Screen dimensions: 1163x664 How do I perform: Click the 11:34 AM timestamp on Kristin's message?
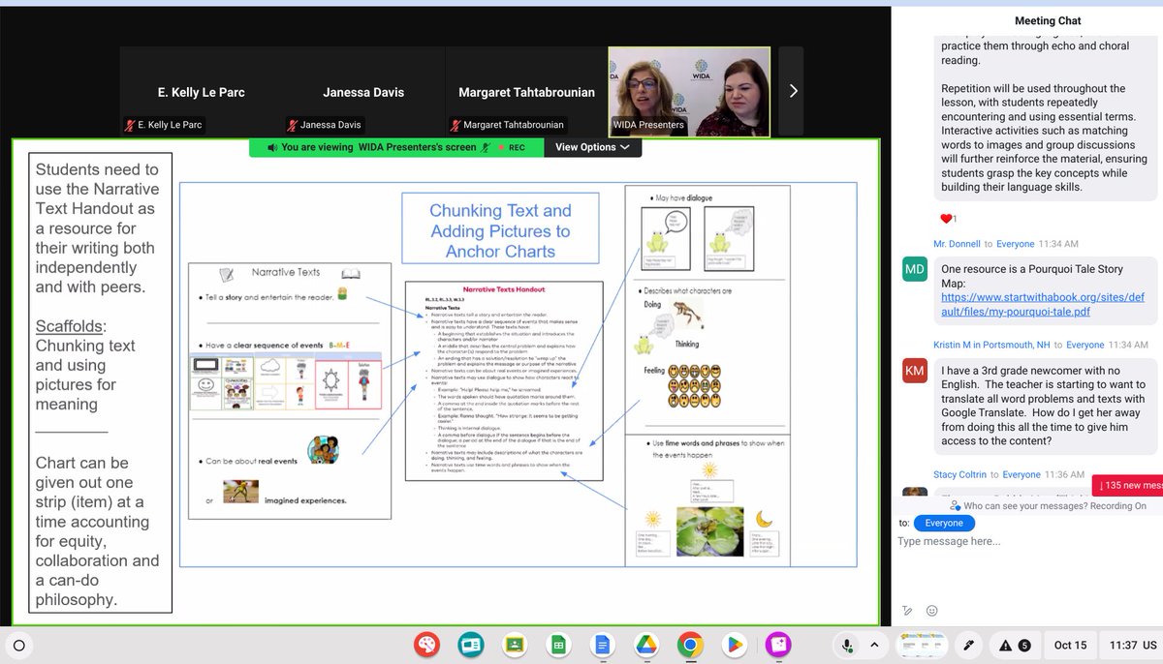click(1127, 345)
